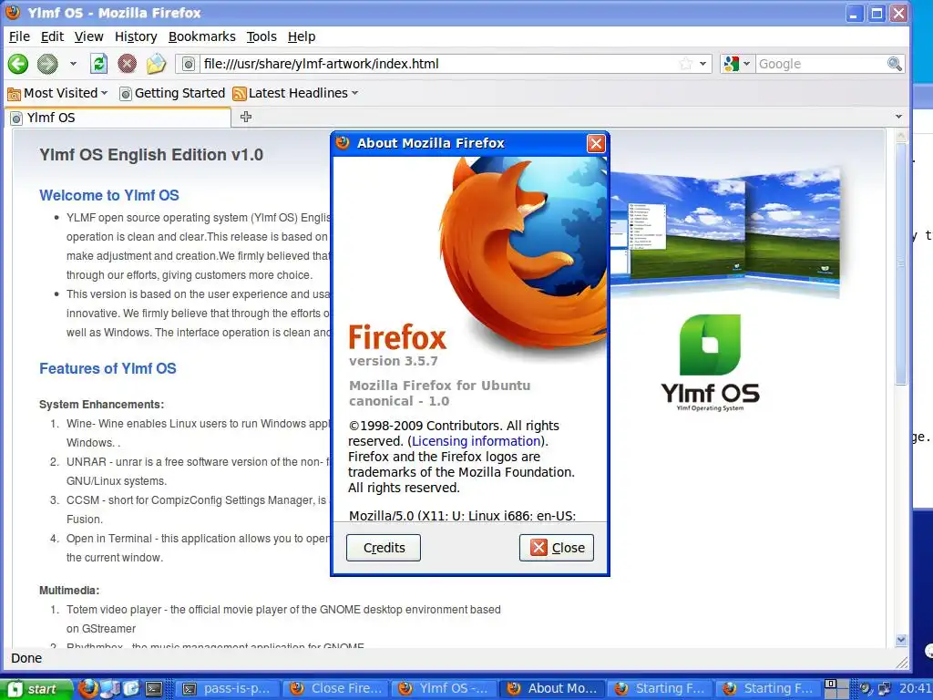Image resolution: width=933 pixels, height=700 pixels.
Task: Open the Licensing information link
Action: coord(476,441)
